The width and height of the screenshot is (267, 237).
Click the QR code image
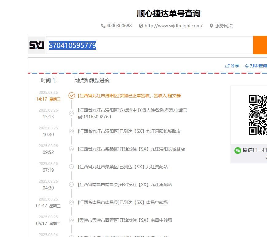pyautogui.click(x=258, y=115)
